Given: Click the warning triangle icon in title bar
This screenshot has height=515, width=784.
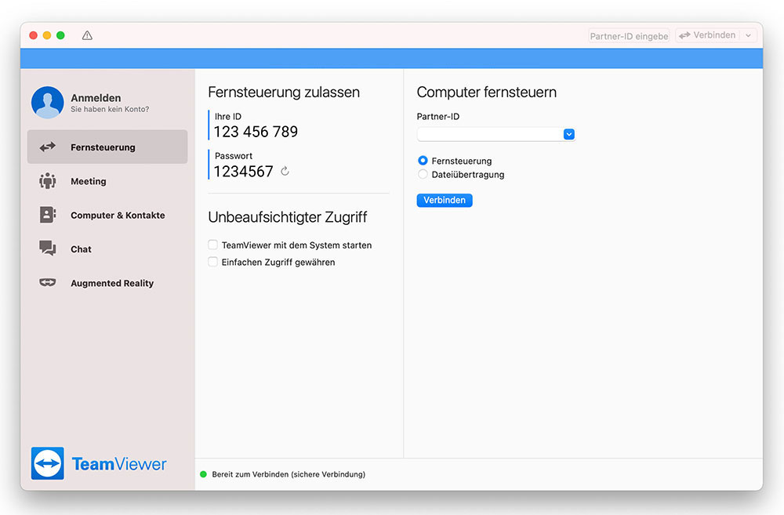Looking at the screenshot, I should click(x=87, y=35).
